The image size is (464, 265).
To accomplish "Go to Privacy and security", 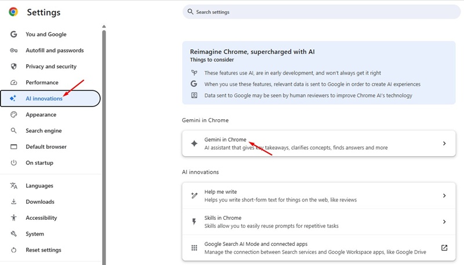I will (50, 67).
